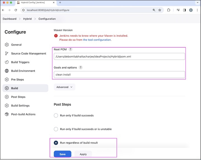201x160 pixels.
Task: Bookmark this page with the star icon
Action: (160, 10)
